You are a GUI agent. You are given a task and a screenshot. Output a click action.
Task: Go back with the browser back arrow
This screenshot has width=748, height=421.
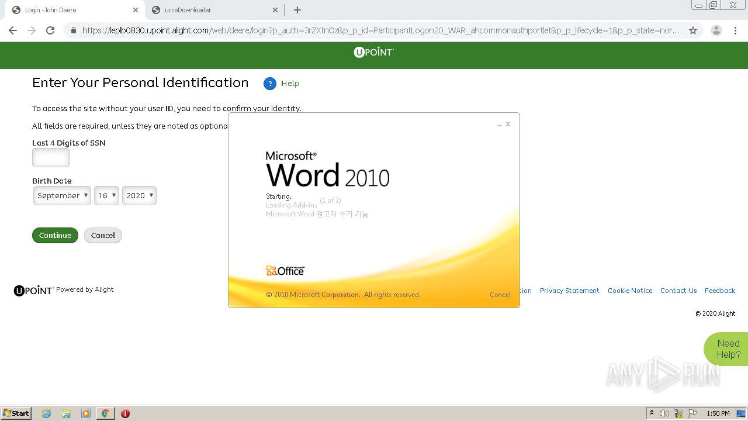pyautogui.click(x=13, y=30)
